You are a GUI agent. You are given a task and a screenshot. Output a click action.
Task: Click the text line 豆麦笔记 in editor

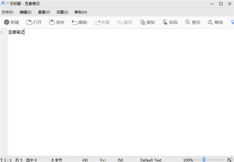[16, 33]
